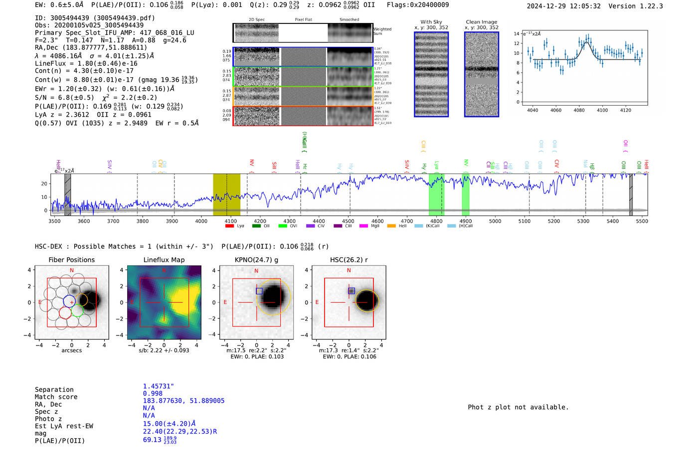Open the HSC(26.2) r cutout image

coord(349,303)
